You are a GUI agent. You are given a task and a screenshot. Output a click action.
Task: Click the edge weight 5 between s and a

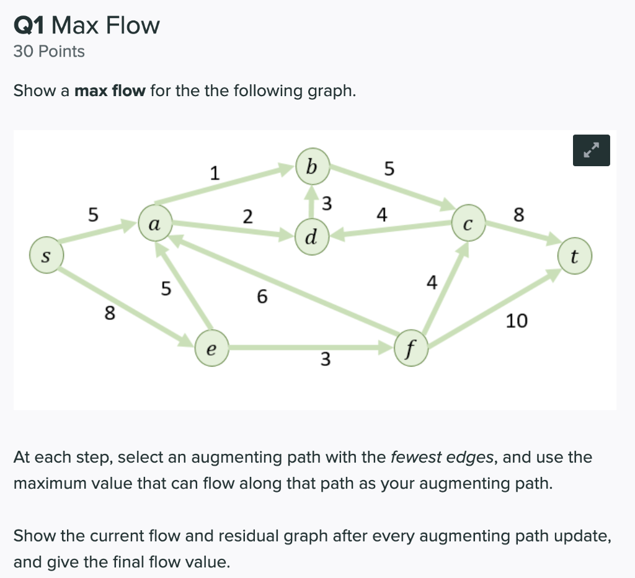(94, 214)
